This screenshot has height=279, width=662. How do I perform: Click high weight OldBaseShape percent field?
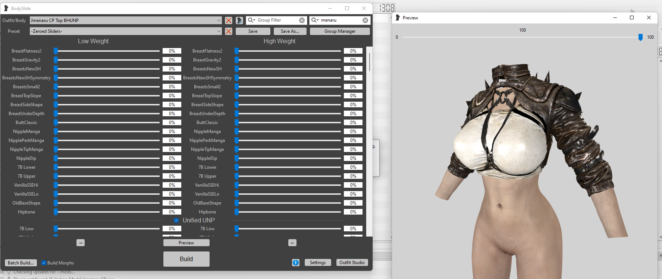(x=353, y=203)
